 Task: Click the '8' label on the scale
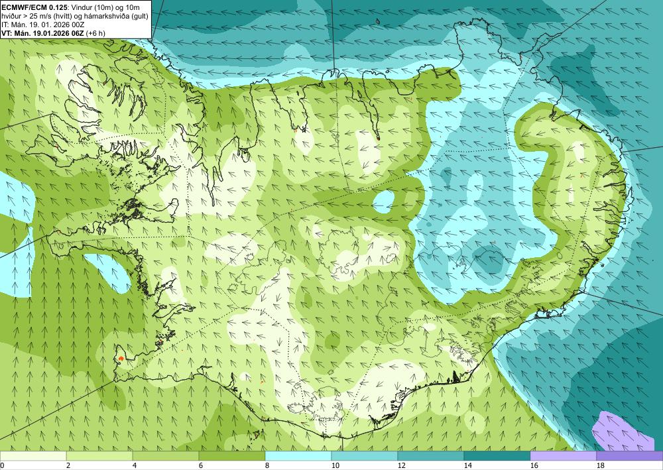[268, 466]
